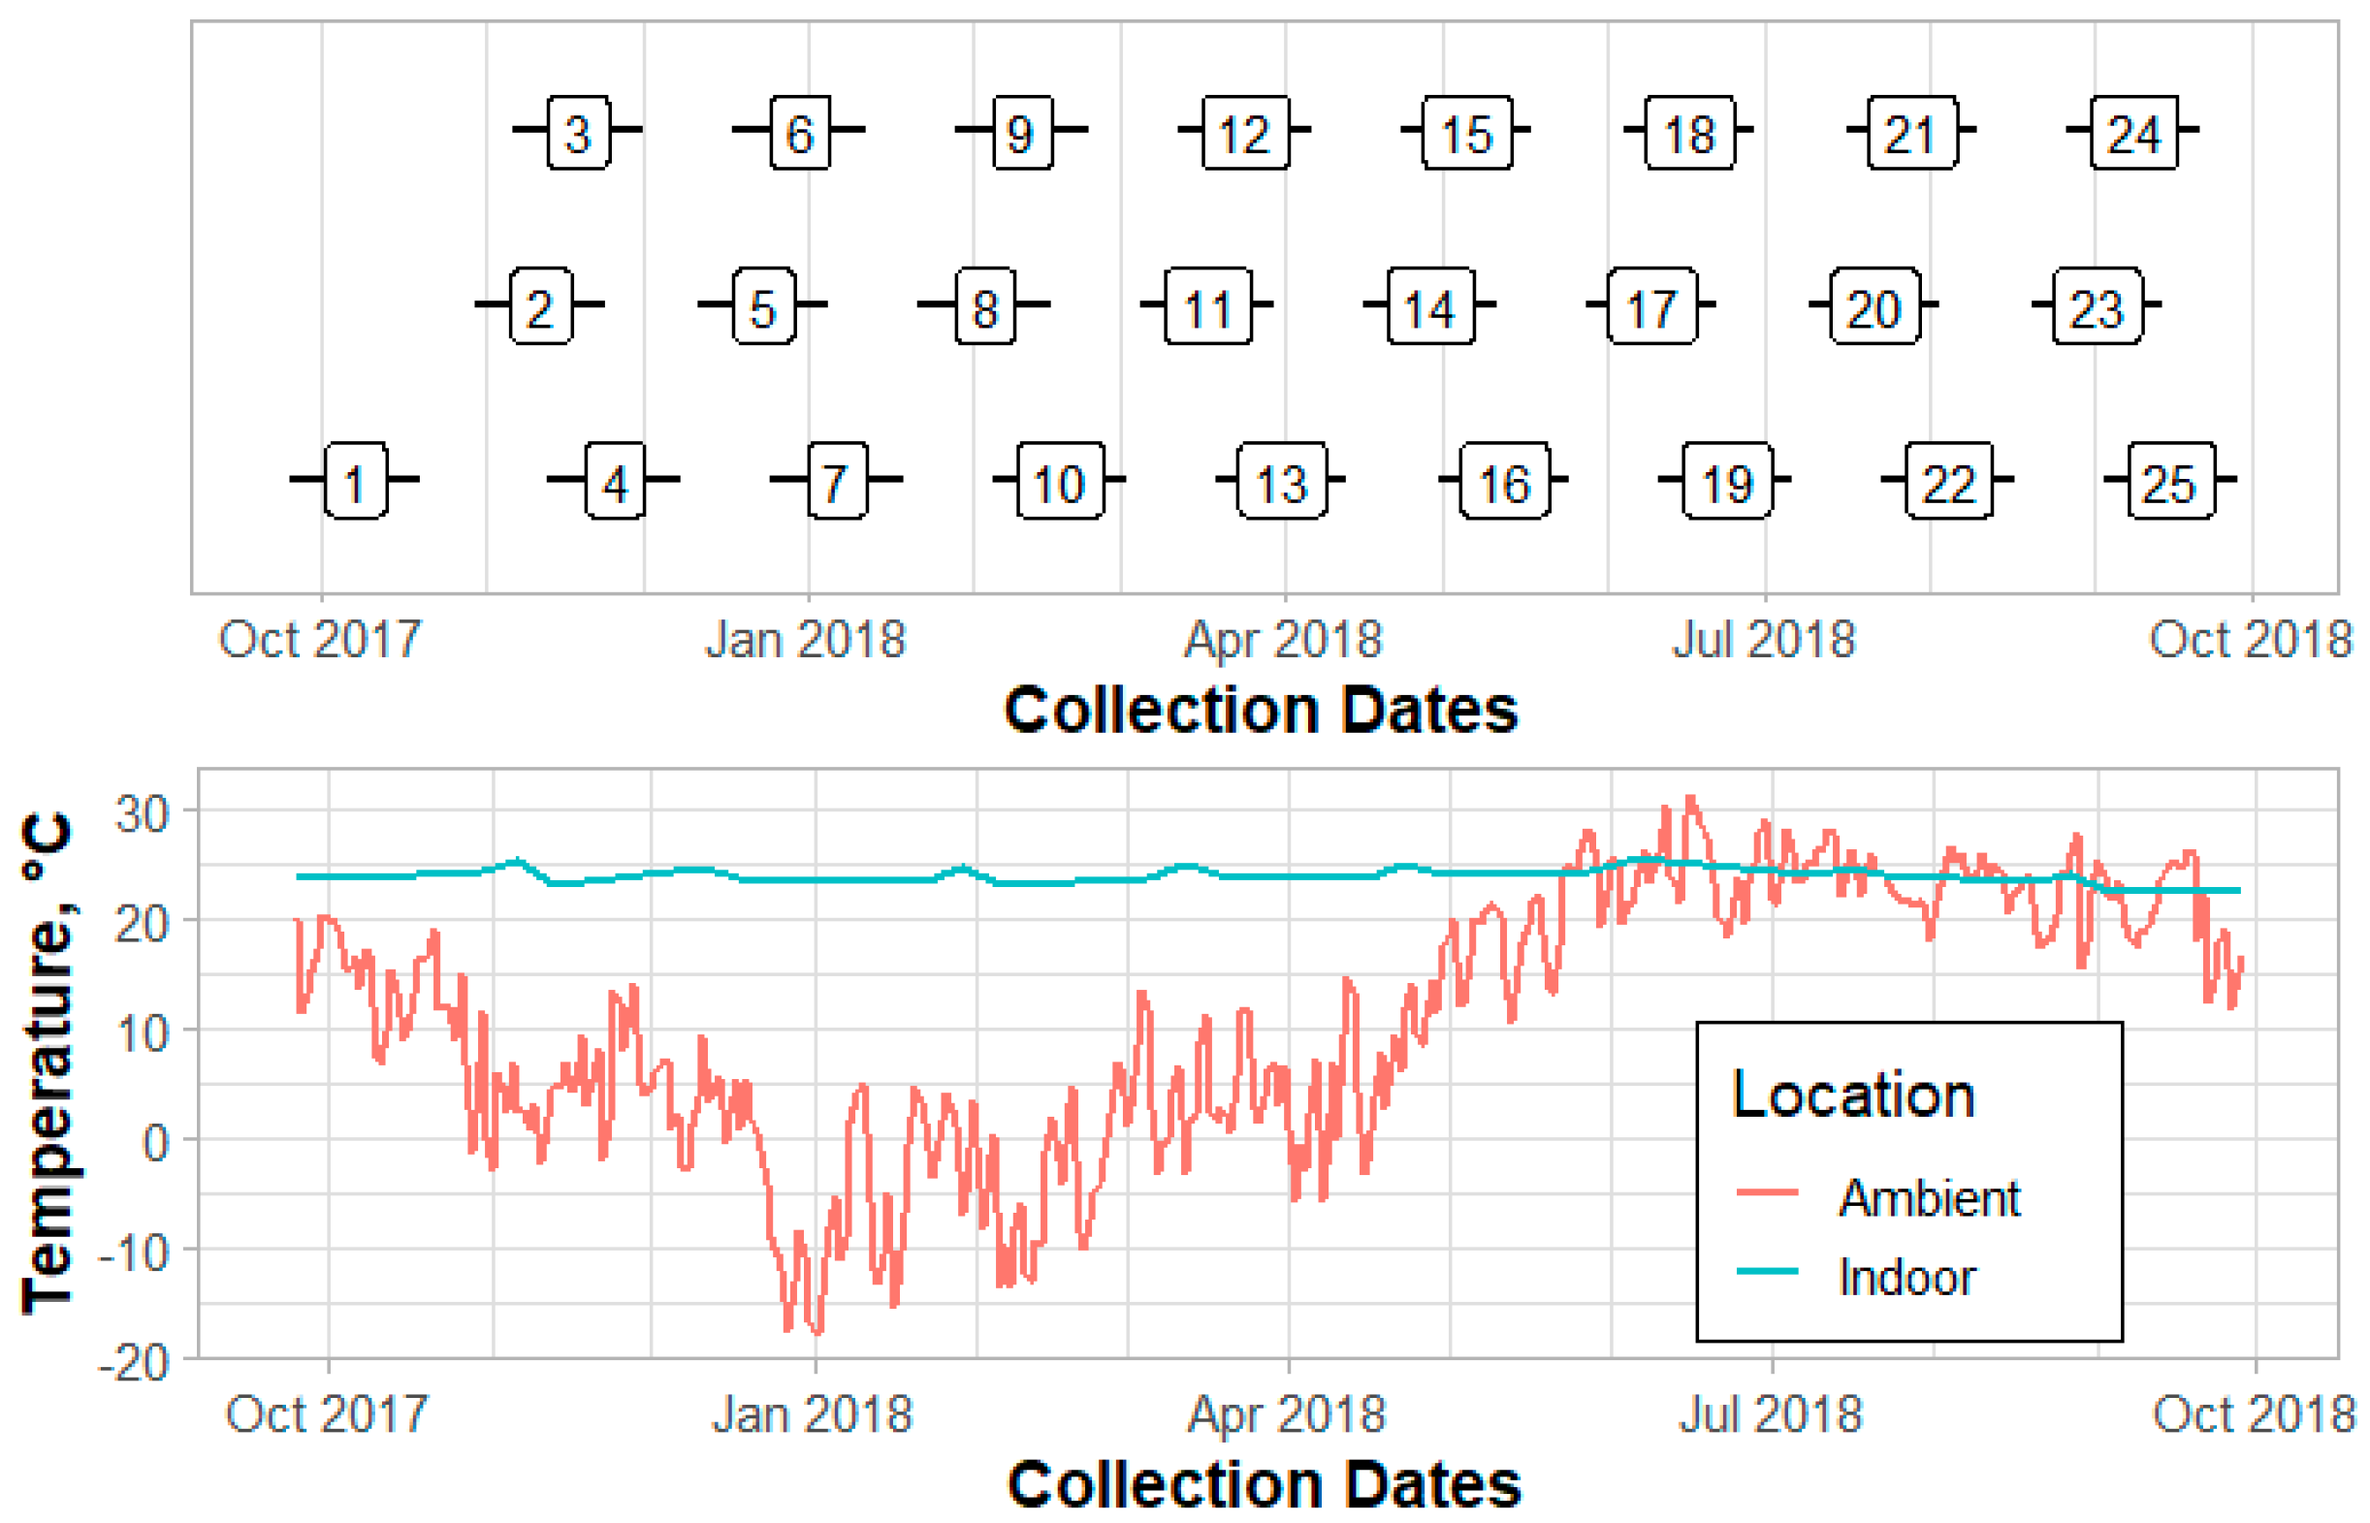This screenshot has width=2370, height=1523.
Task: Pick collection marker 18
Action: [x=1689, y=133]
